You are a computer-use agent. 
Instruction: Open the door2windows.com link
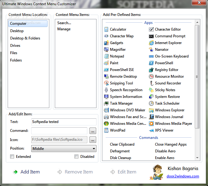(x=183, y=176)
